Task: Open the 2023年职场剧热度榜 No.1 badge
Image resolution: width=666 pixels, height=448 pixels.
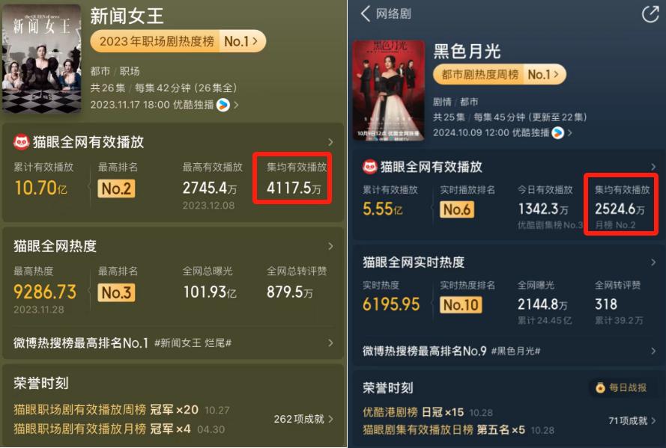Action: (x=178, y=41)
